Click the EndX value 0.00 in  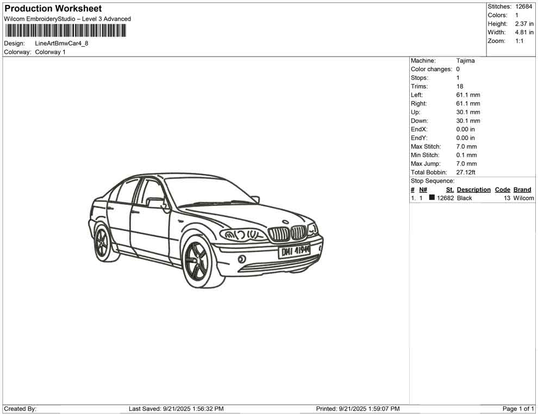tap(466, 129)
